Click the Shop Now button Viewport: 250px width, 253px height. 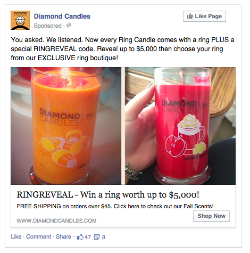(x=211, y=216)
